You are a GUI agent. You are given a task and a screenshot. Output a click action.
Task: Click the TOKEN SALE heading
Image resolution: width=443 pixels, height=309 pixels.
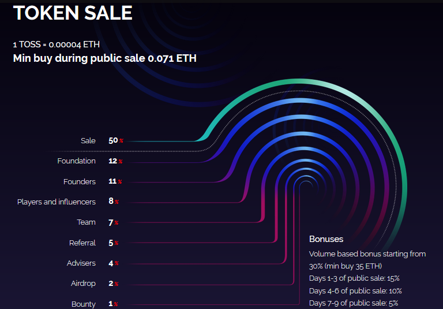click(x=73, y=13)
